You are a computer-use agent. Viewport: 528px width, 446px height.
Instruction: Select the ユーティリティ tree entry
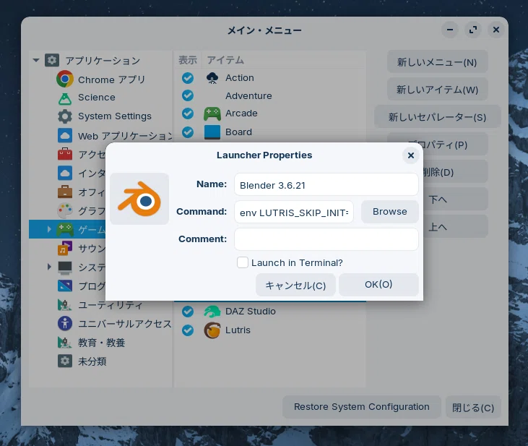pyautogui.click(x=111, y=305)
